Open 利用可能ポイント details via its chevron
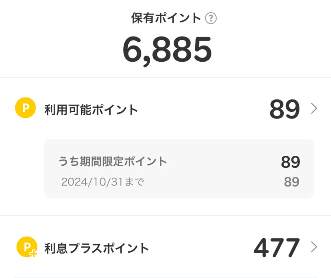The image size is (331, 278). [314, 109]
